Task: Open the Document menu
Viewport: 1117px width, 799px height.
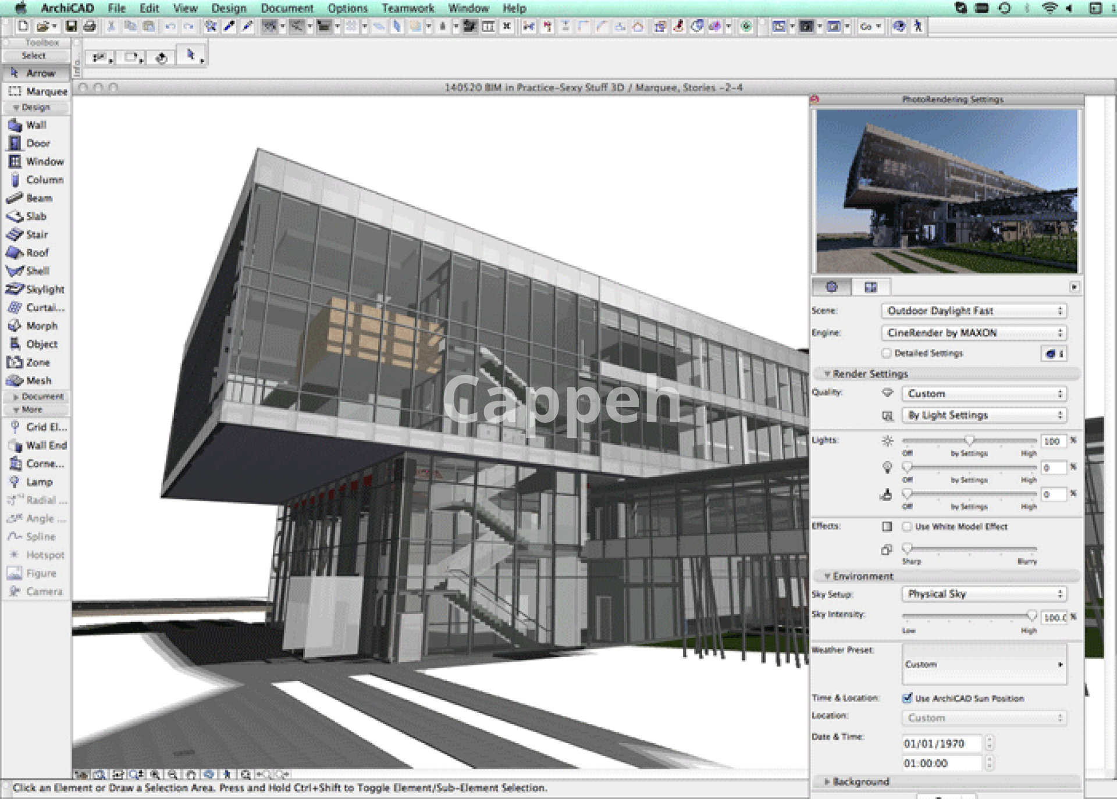Action: click(287, 8)
